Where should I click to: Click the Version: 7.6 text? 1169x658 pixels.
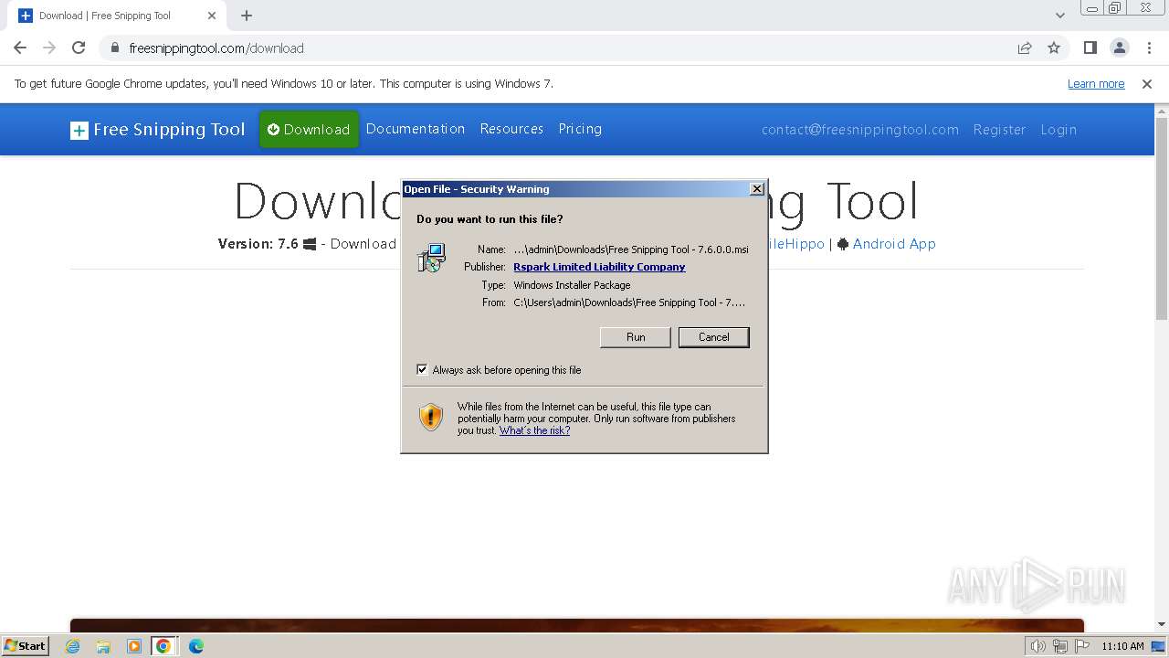(x=258, y=244)
